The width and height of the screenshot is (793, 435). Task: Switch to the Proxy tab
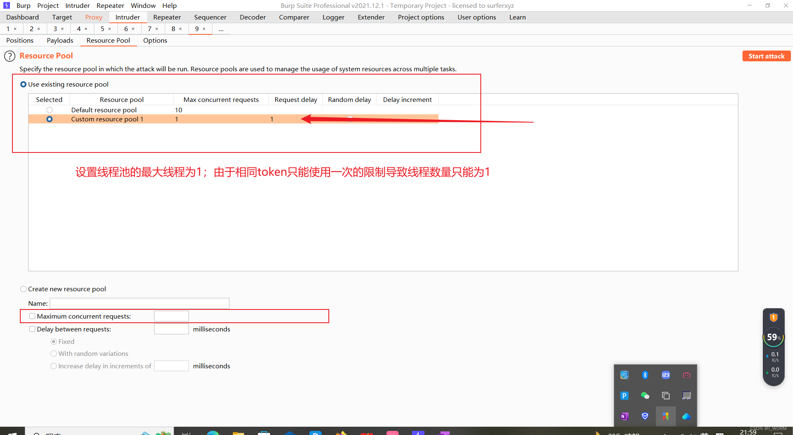click(94, 17)
